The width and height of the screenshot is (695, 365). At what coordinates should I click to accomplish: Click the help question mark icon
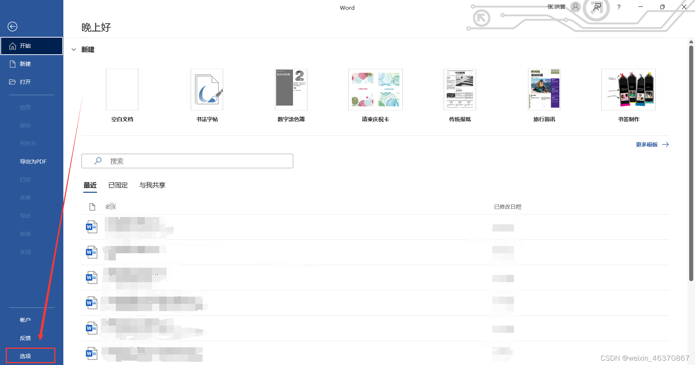(x=619, y=7)
